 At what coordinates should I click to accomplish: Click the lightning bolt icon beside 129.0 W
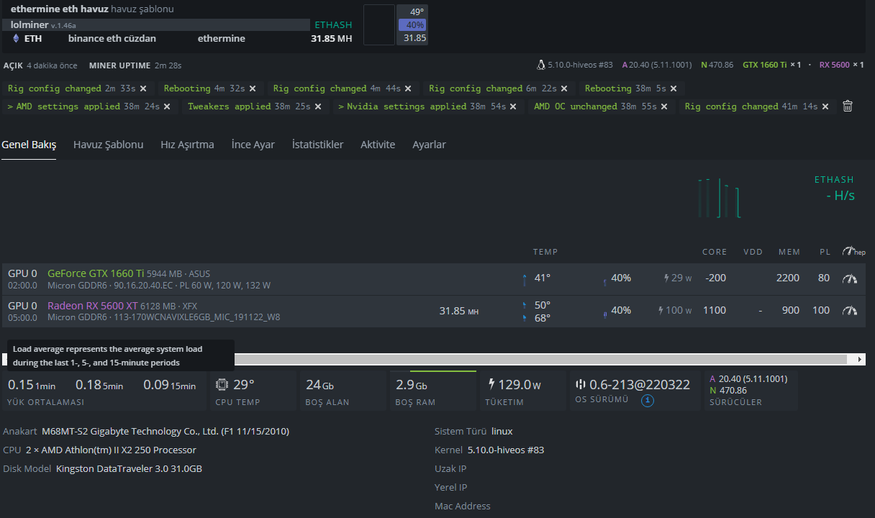point(491,384)
